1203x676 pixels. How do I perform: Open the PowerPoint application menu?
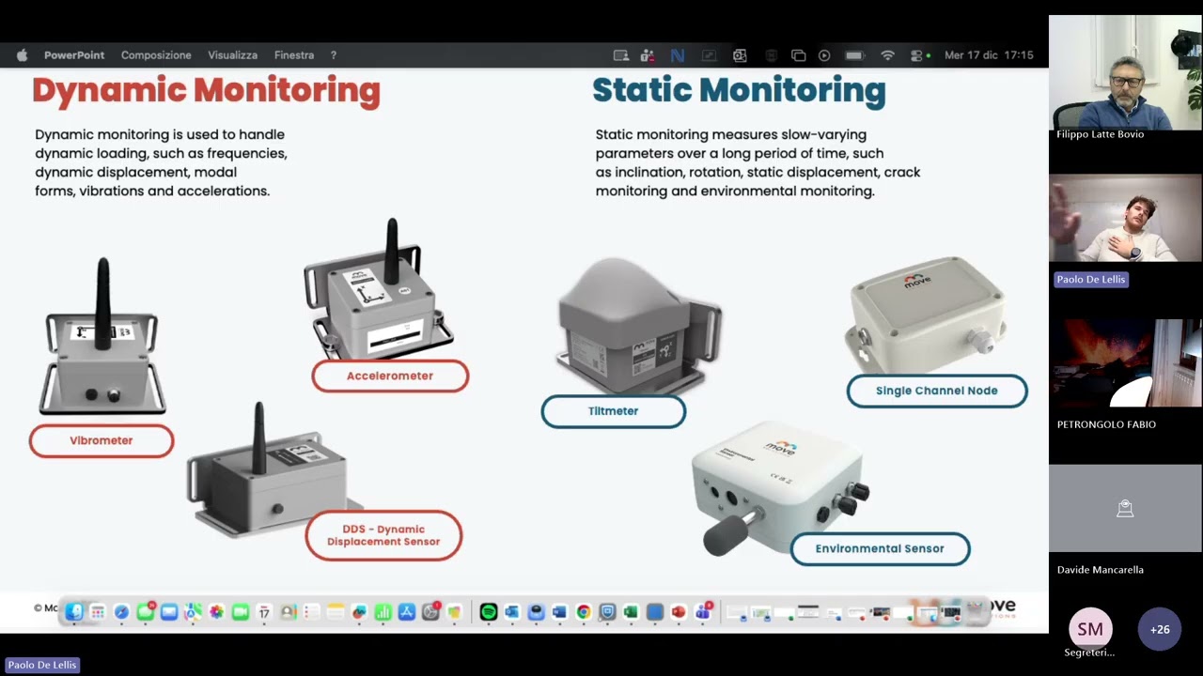coord(74,55)
